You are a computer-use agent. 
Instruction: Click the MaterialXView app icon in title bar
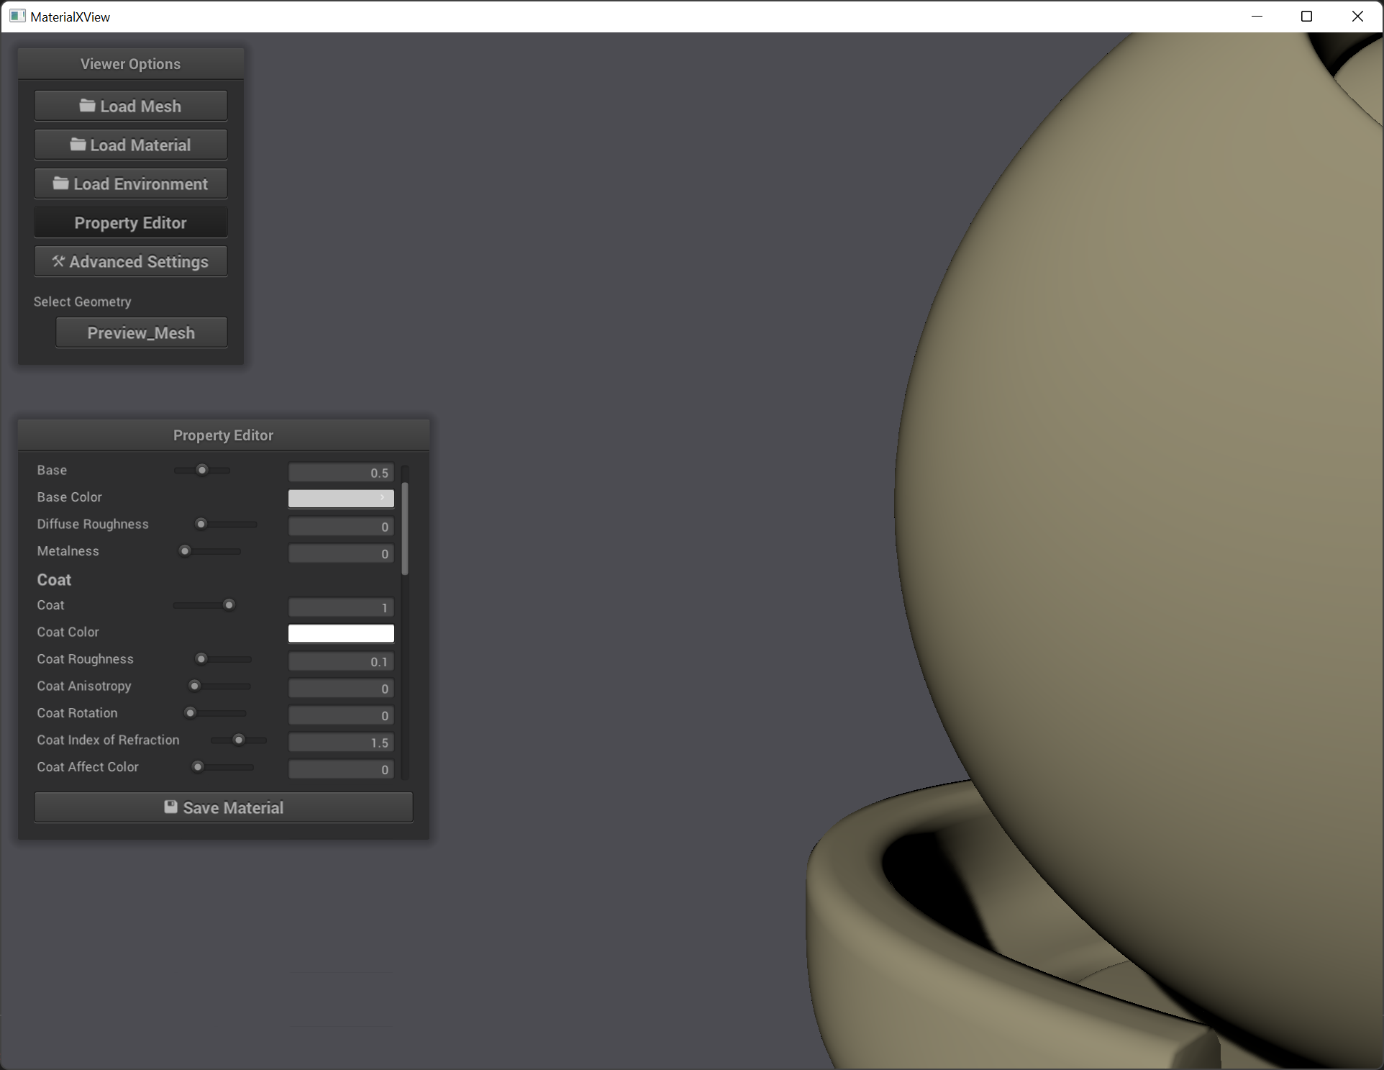(x=17, y=16)
